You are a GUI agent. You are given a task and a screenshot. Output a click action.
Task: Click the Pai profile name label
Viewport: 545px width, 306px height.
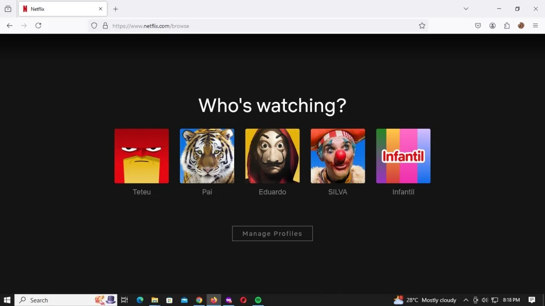207,192
